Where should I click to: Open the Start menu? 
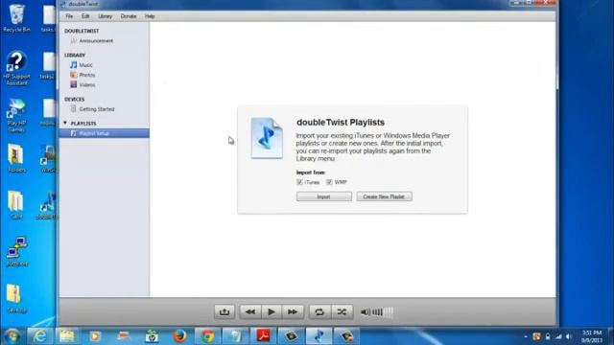(12, 336)
